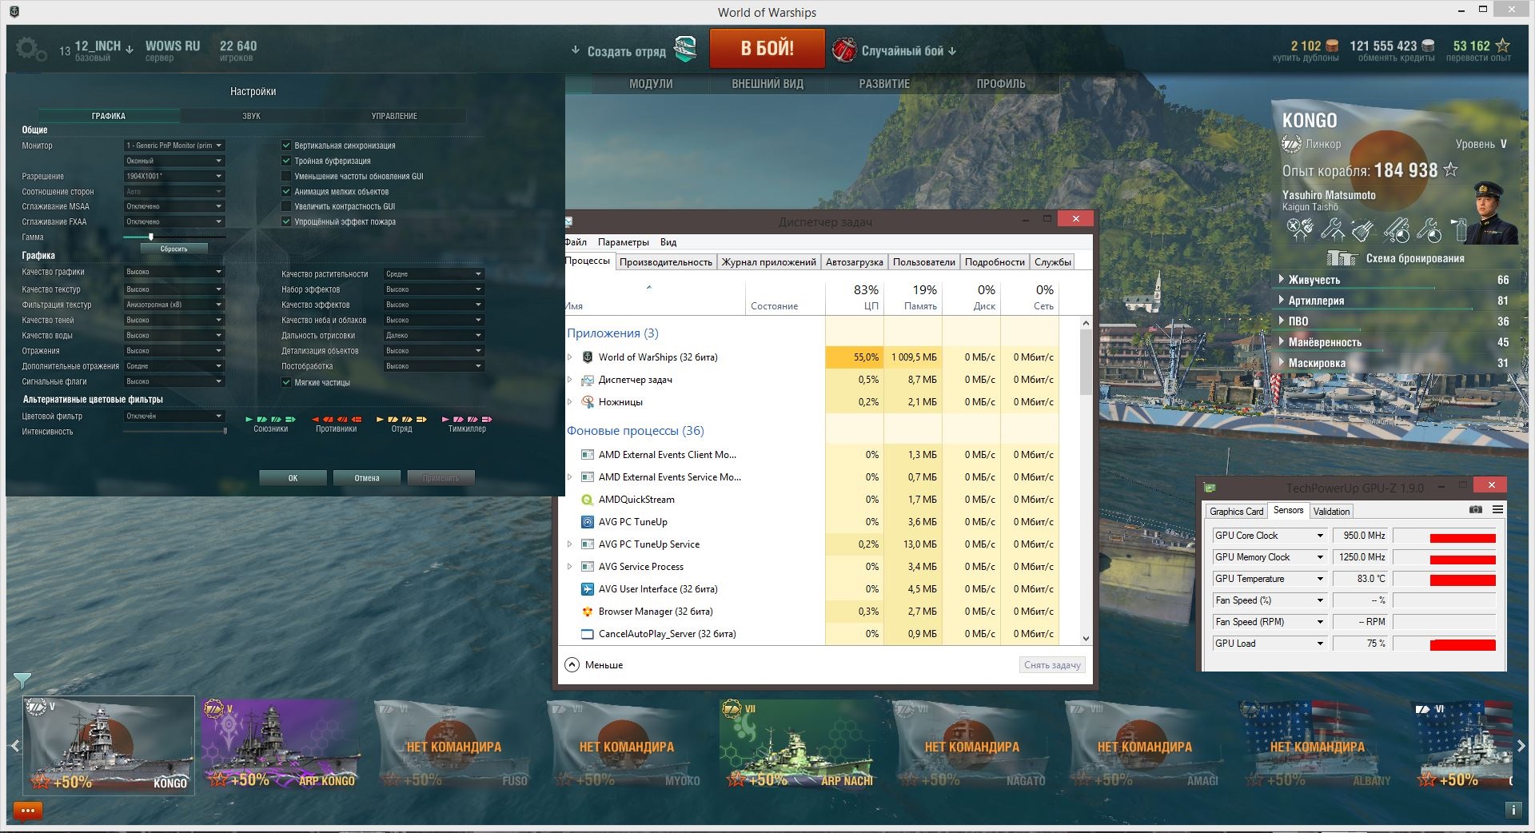Click OK in the settings dialog
The width and height of the screenshot is (1535, 833).
[293, 478]
